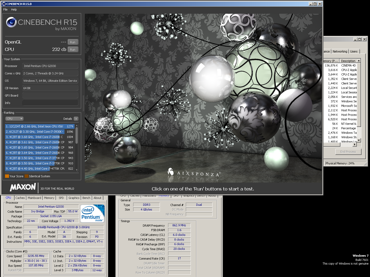This screenshot has height=277, width=370.
Task: Click the Cinebench title bar app icon
Action: tap(4, 4)
